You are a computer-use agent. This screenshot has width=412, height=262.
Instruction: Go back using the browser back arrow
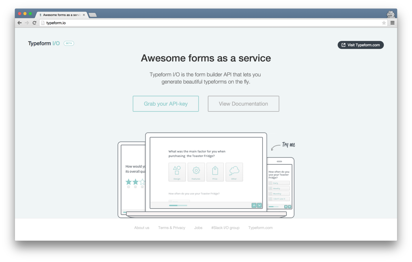pos(19,23)
